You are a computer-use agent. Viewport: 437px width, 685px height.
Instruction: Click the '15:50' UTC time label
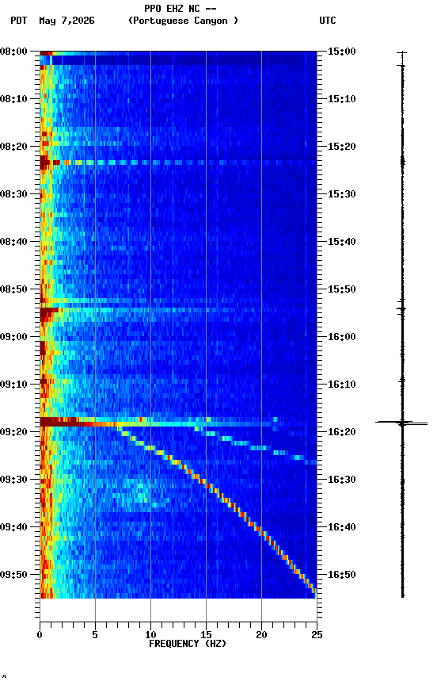click(x=342, y=289)
